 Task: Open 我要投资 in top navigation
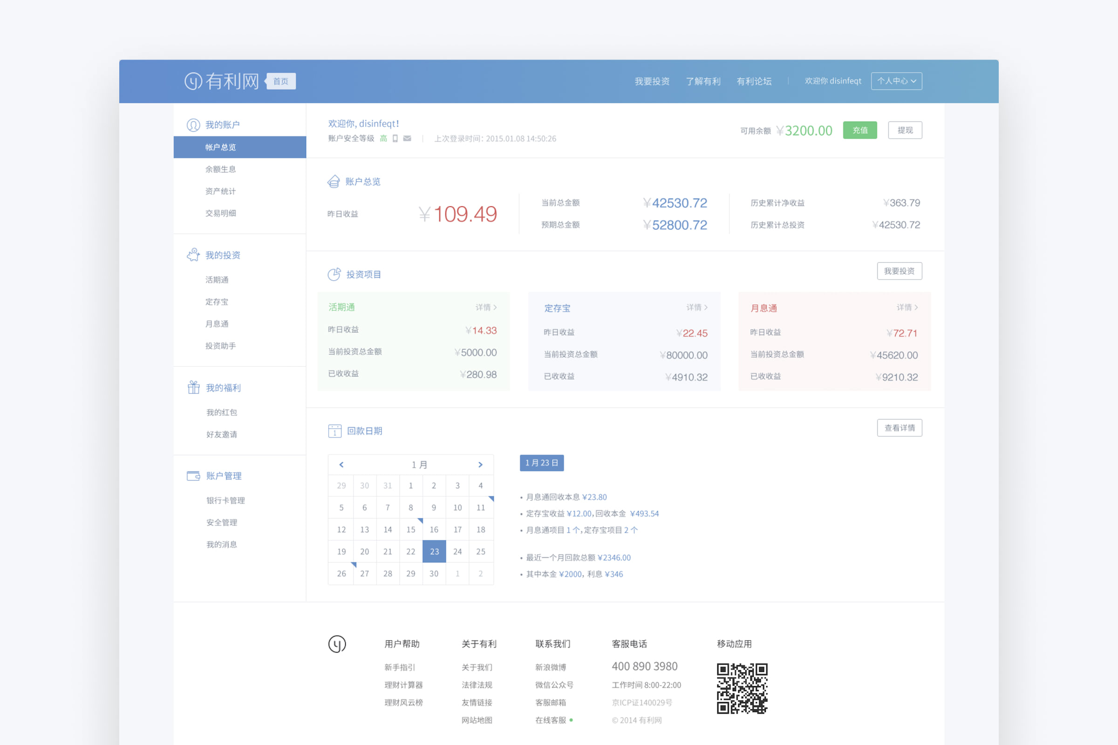(x=652, y=81)
